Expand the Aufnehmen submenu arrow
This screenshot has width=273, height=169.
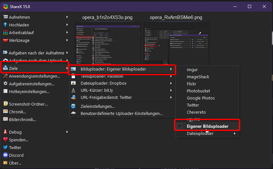pos(67,17)
